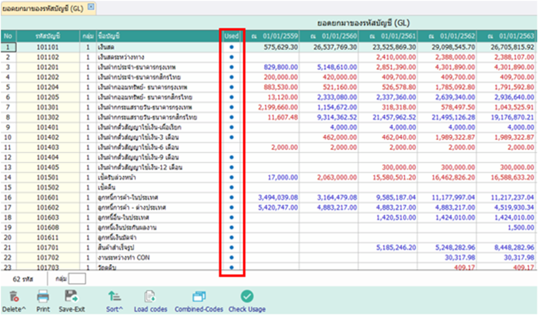The width and height of the screenshot is (538, 315).
Task: Click the amount 26,705,815.92
Action: (512, 47)
